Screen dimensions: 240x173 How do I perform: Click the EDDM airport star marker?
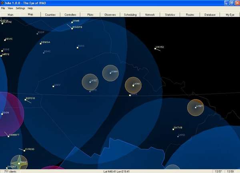click(x=19, y=163)
